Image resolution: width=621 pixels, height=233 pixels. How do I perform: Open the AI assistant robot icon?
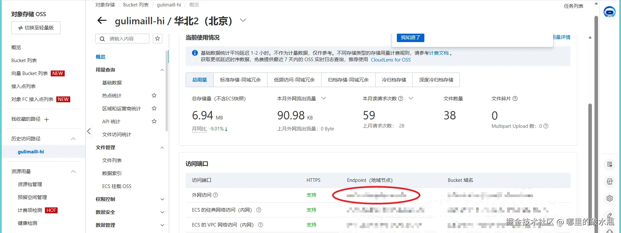tap(610, 12)
